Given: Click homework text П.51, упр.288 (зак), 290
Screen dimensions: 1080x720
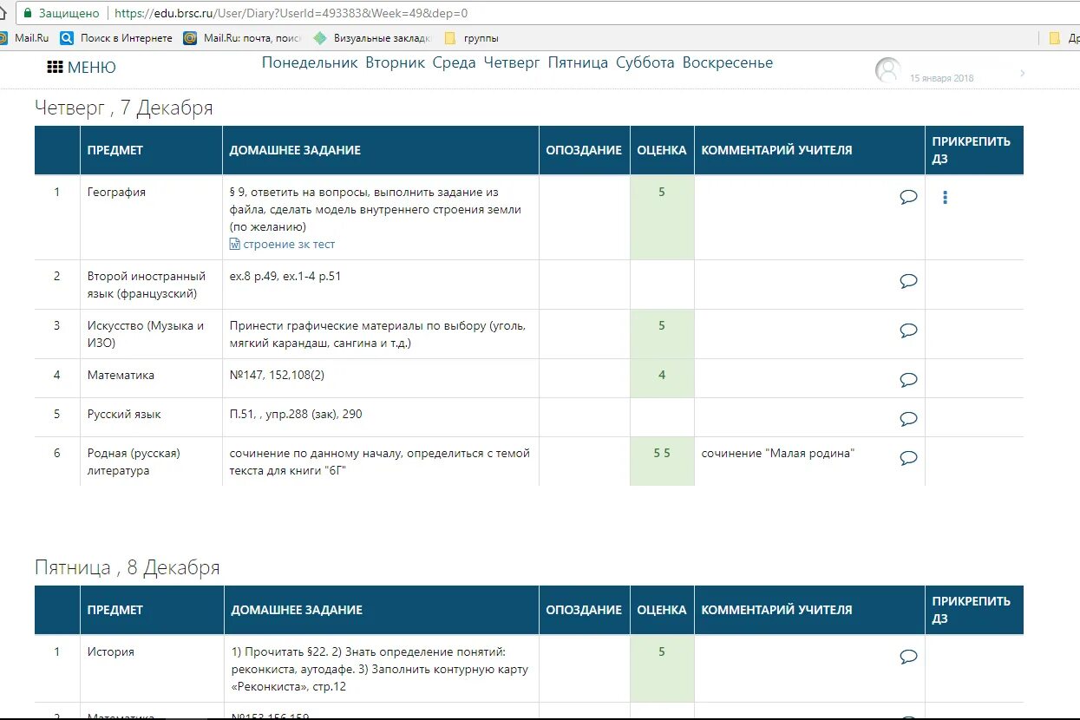Looking at the screenshot, I should coord(296,415).
